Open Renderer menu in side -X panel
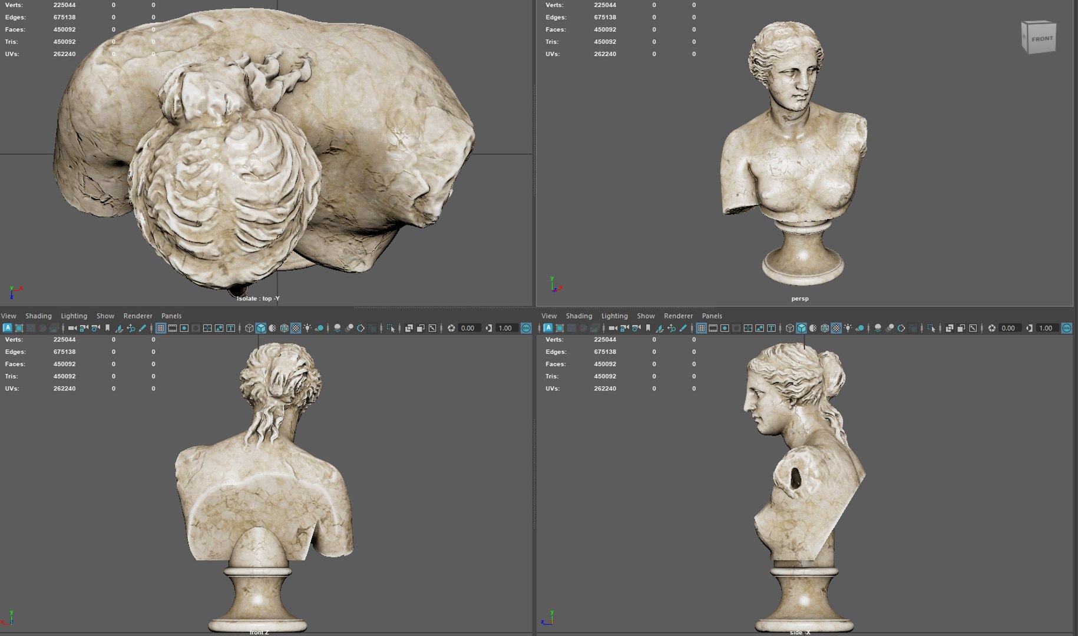The height and width of the screenshot is (636, 1078). tap(679, 316)
